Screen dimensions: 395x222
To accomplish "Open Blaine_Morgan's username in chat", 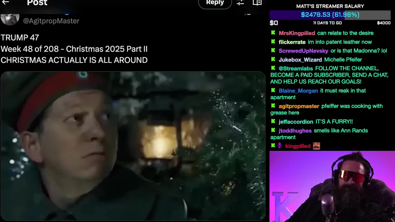I will (x=298, y=91).
